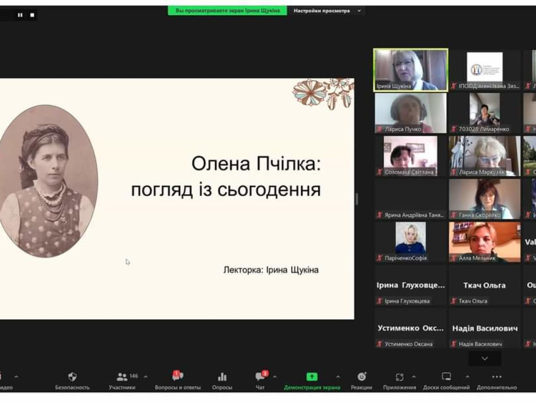This screenshot has height=402, width=536.
Task: Open the Дополнительно (More) three-dots menu
Action: tap(497, 377)
